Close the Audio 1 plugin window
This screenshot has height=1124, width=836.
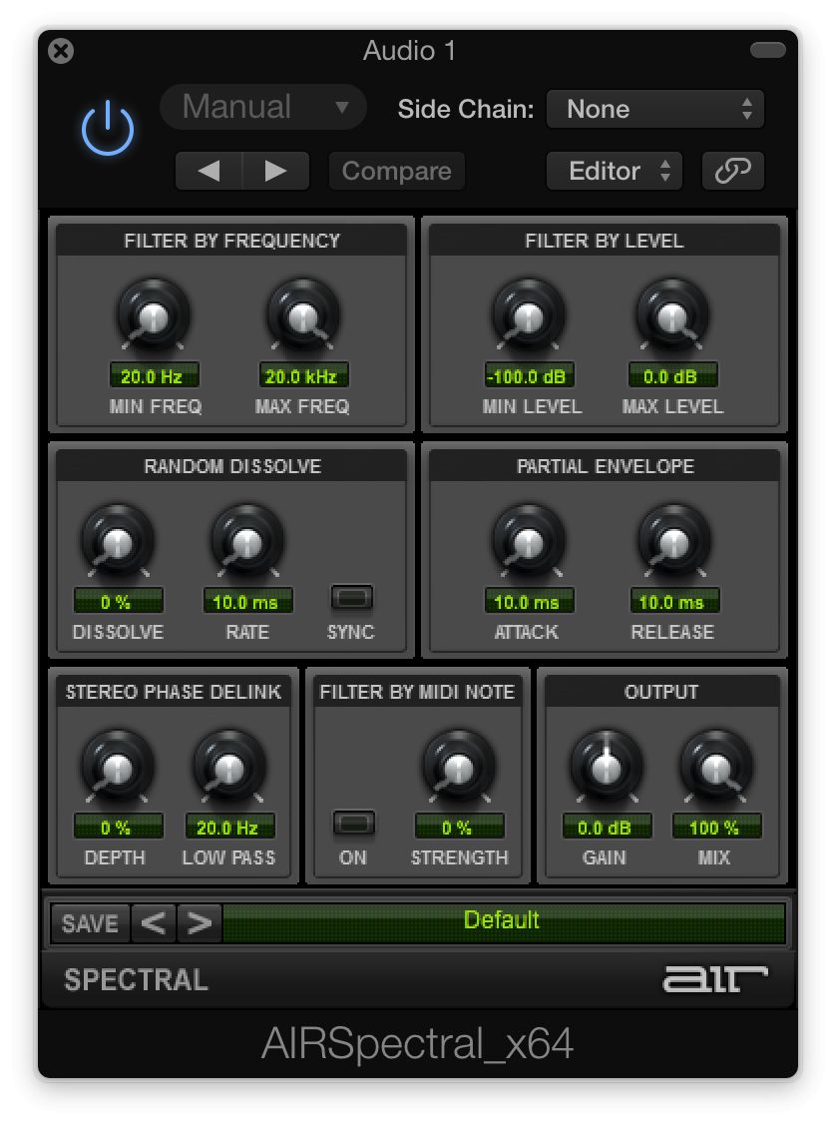coord(61,51)
